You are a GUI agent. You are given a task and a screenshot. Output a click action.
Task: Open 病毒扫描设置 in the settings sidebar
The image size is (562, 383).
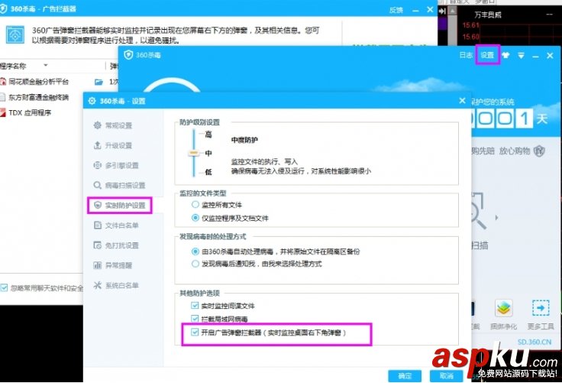[x=125, y=185]
